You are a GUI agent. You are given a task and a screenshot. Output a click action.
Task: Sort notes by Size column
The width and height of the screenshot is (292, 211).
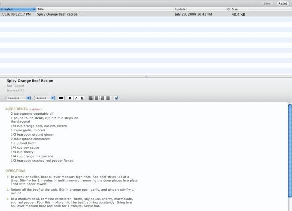coord(240,9)
